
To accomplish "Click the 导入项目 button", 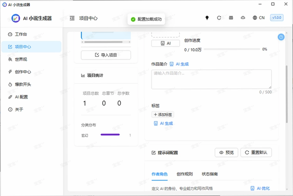I will [106, 55].
